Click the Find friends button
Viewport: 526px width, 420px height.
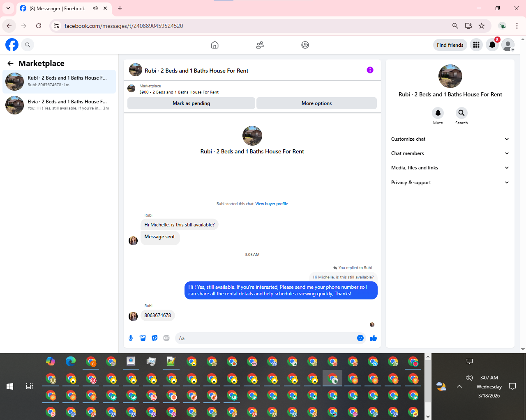click(x=450, y=45)
